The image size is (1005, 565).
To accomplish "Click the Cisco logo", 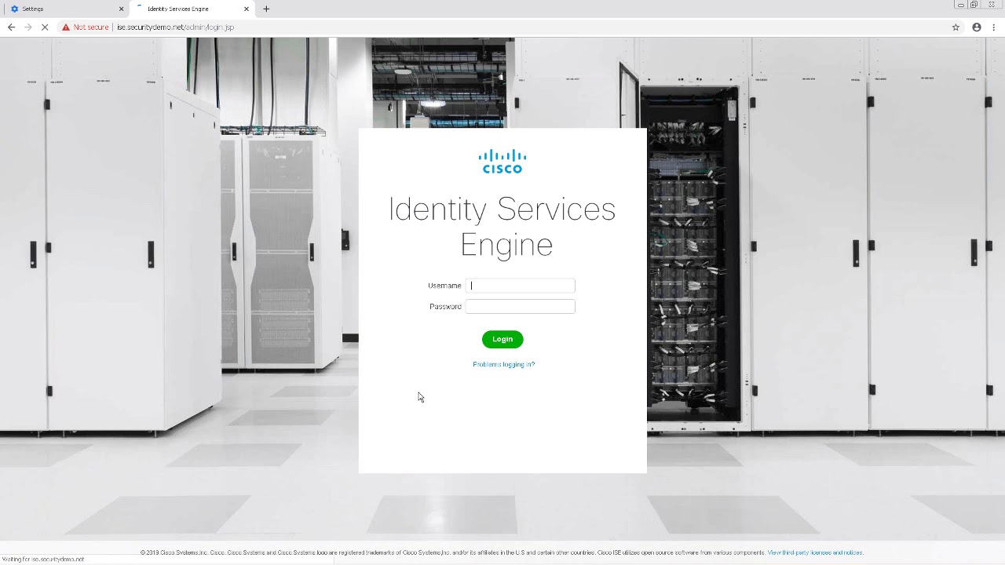I will (x=502, y=161).
